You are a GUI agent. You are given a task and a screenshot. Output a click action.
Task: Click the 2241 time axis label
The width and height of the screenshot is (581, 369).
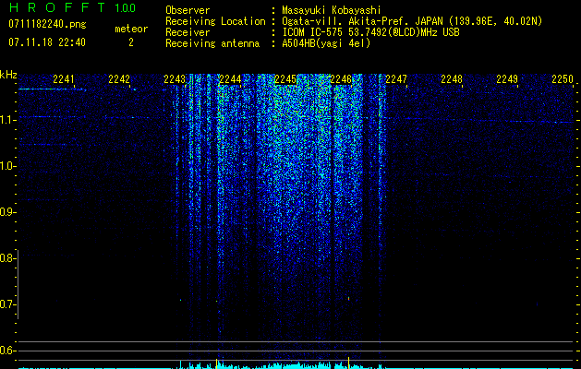(x=64, y=79)
